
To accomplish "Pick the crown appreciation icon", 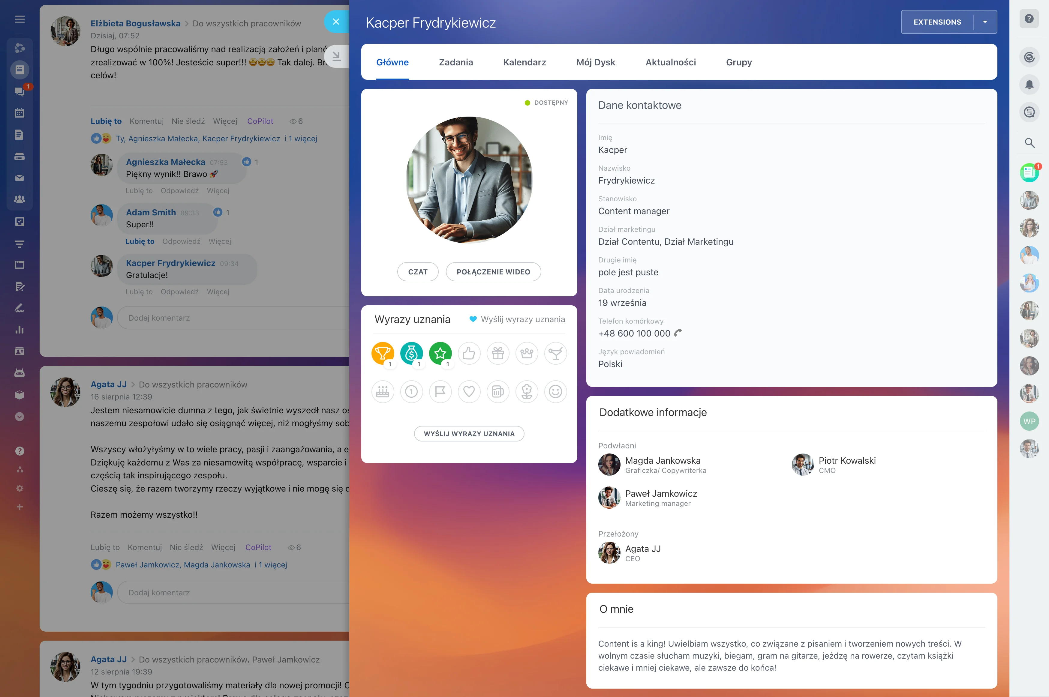I will (x=527, y=353).
